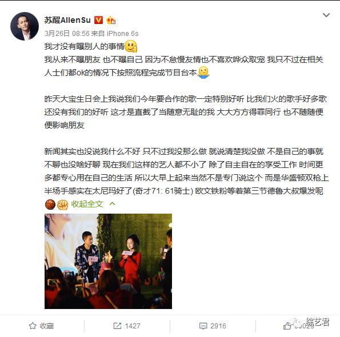340x337 pixels.
Task: Click the repost share icon
Action: (x=117, y=326)
